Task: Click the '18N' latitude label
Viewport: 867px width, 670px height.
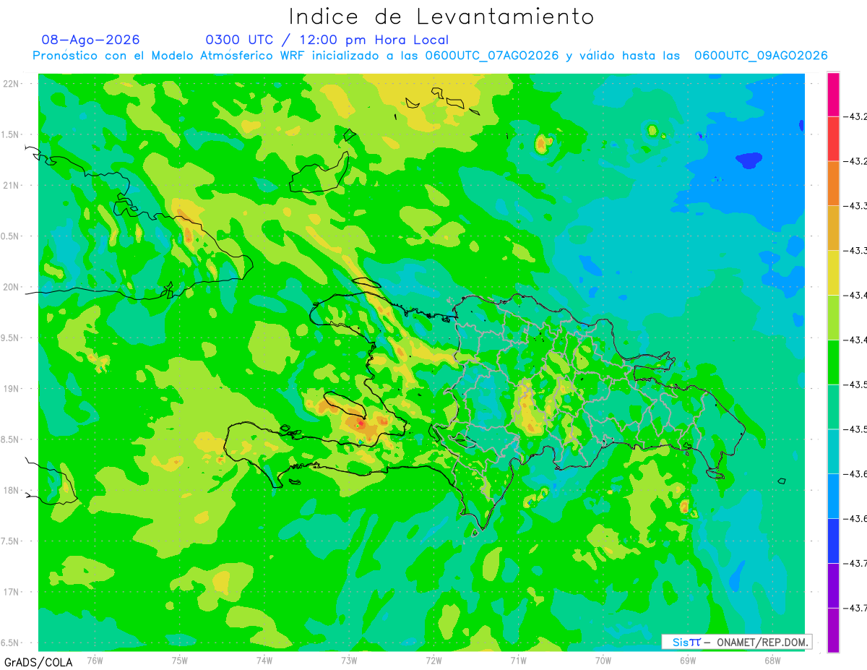Action: (12, 490)
